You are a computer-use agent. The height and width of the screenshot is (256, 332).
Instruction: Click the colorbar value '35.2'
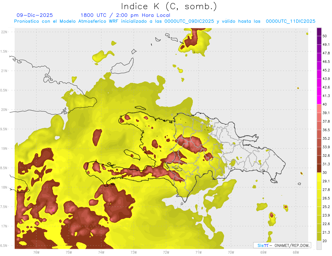pos(326,138)
